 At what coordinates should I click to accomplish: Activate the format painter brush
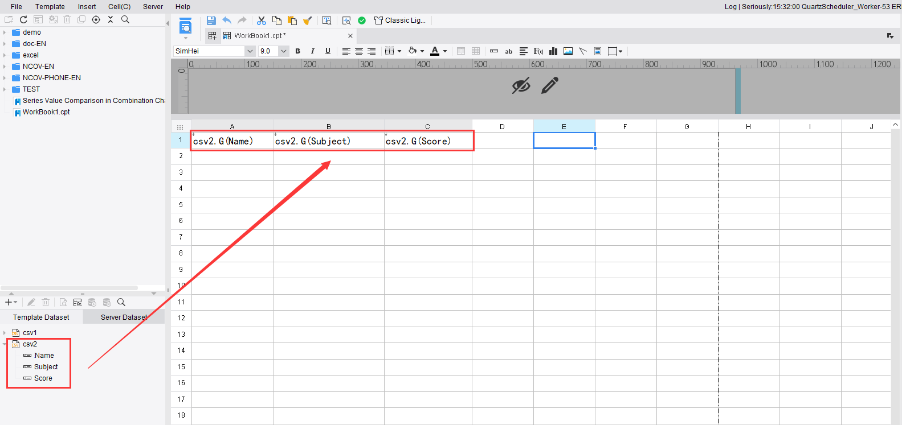(308, 20)
